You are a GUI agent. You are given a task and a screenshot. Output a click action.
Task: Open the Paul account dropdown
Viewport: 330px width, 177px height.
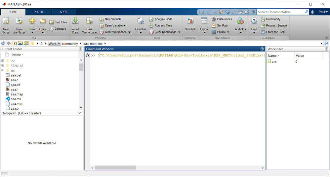point(323,12)
